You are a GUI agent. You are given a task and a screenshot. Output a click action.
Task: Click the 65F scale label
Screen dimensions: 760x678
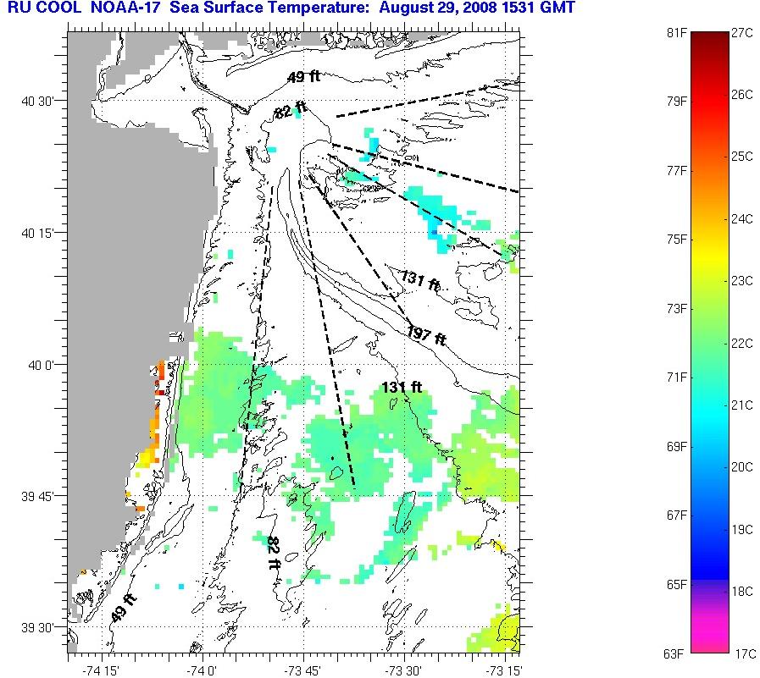point(677,585)
